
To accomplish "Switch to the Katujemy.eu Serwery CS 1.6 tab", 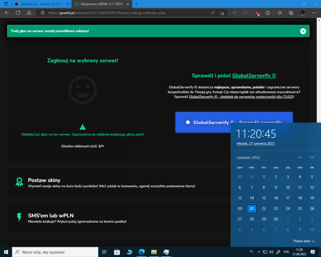I will (x=41, y=4).
